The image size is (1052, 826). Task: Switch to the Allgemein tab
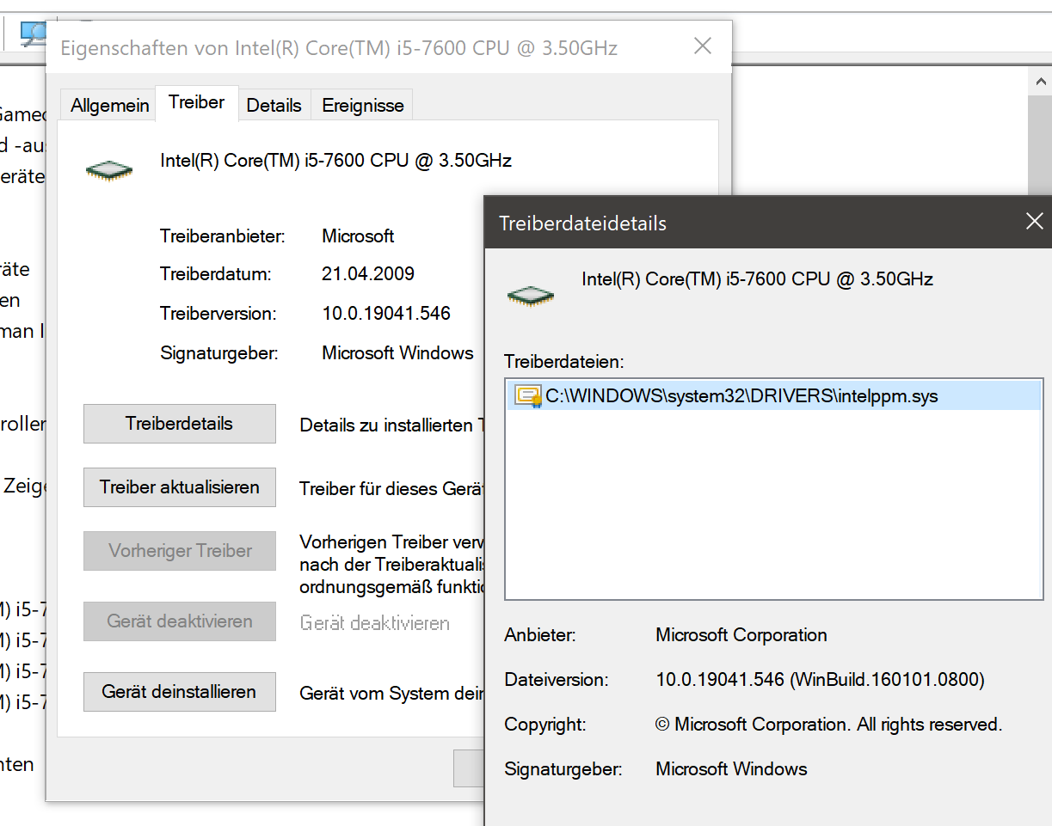[x=109, y=105]
